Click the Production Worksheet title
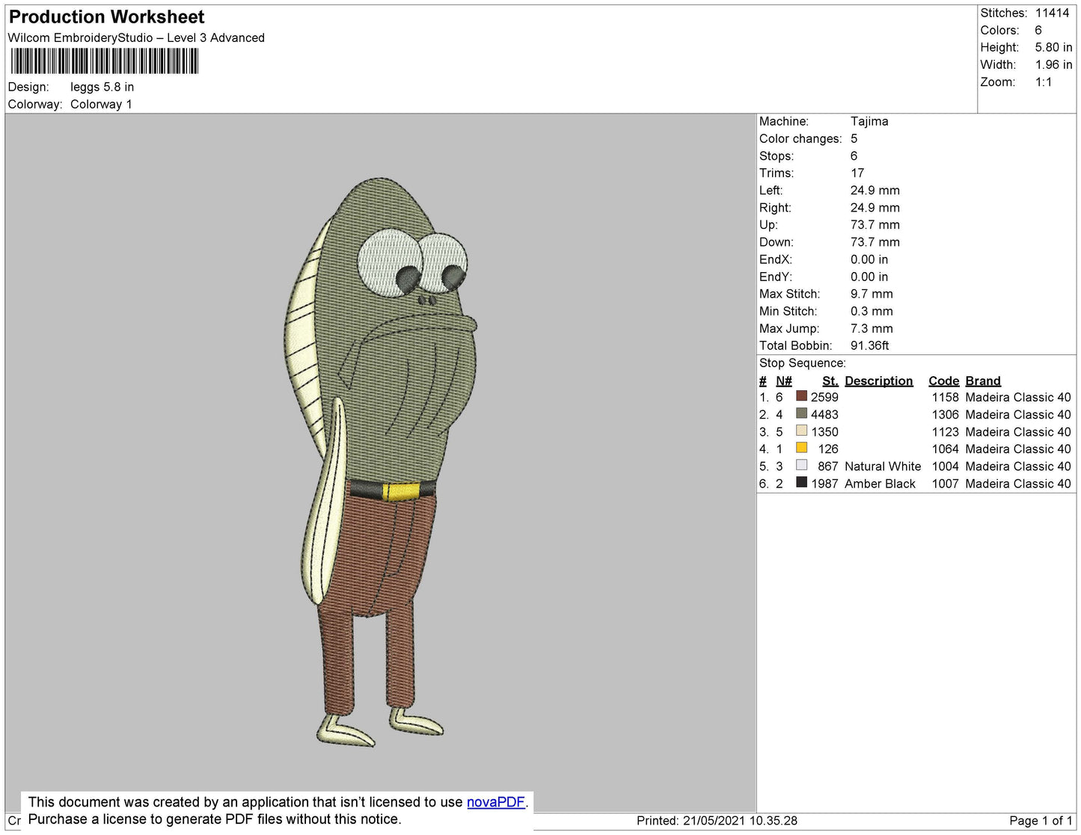1081x835 pixels. pyautogui.click(x=106, y=16)
